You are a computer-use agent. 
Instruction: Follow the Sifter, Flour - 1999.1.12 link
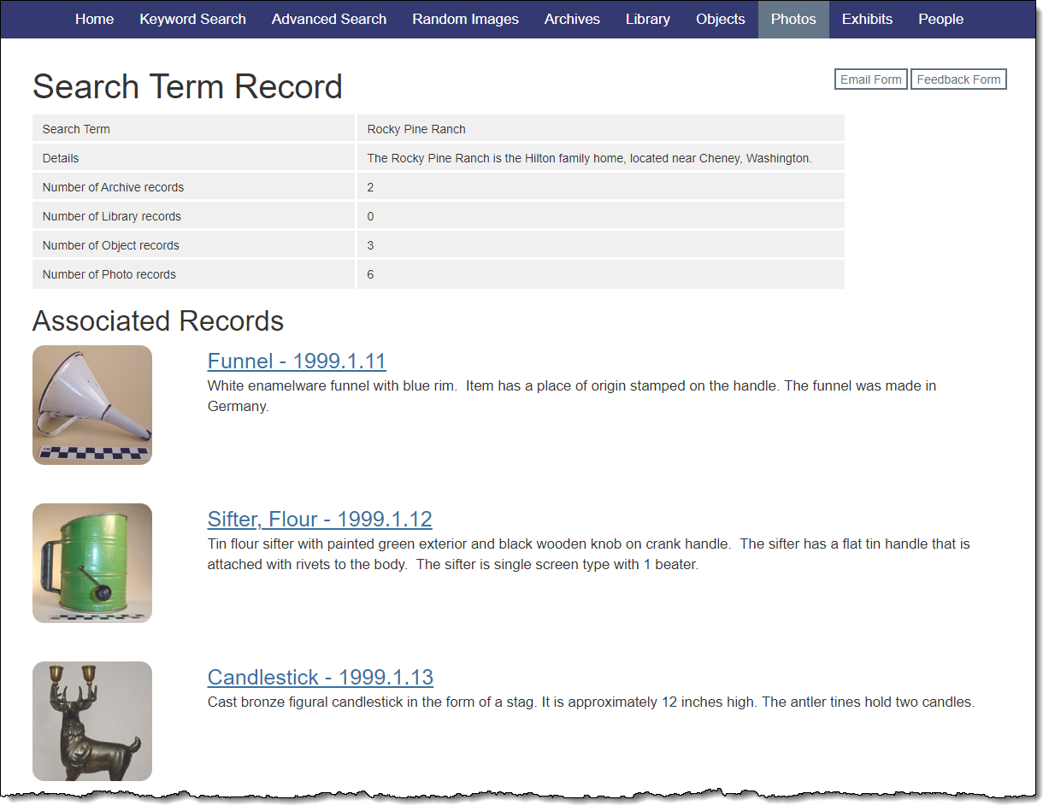click(x=320, y=519)
